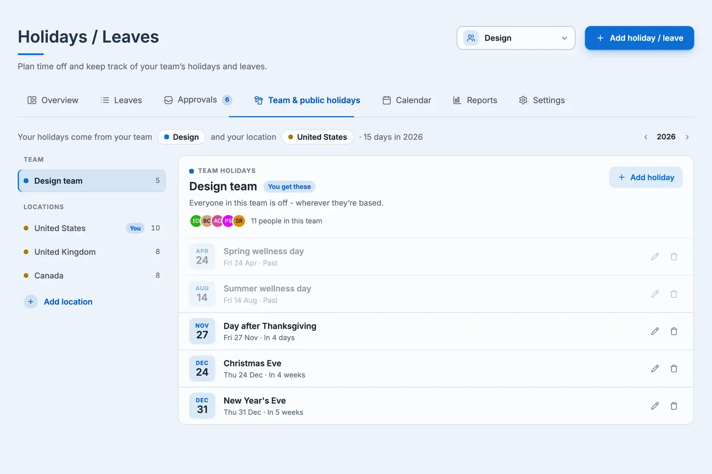Click the United States location chip
Screen dimensions: 712x474
tap(317, 137)
